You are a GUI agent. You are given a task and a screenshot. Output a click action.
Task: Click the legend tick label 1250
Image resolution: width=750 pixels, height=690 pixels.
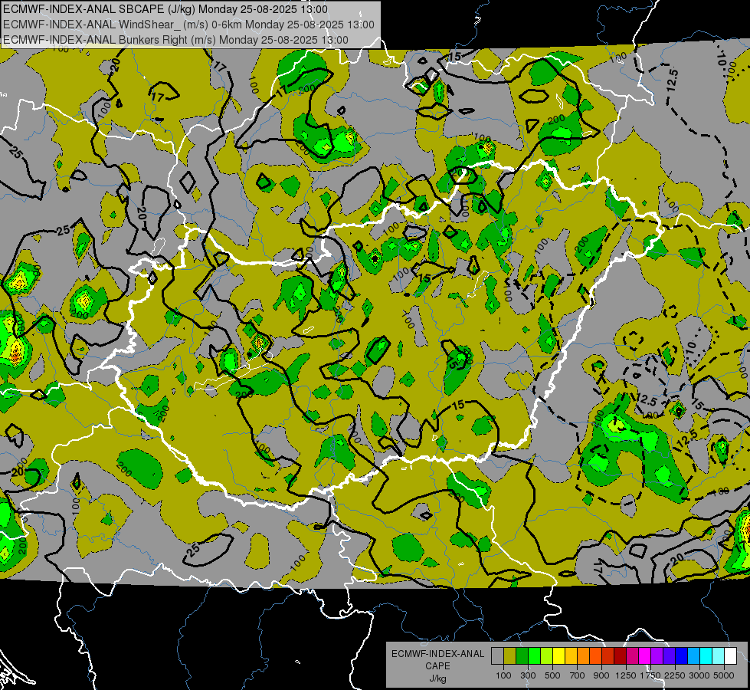tap(626, 675)
